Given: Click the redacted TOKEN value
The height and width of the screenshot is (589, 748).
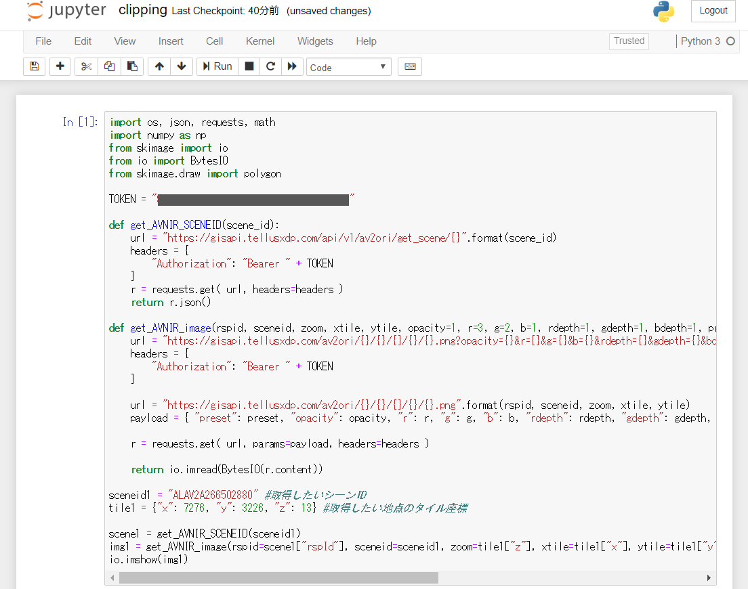Looking at the screenshot, I should point(253,200).
